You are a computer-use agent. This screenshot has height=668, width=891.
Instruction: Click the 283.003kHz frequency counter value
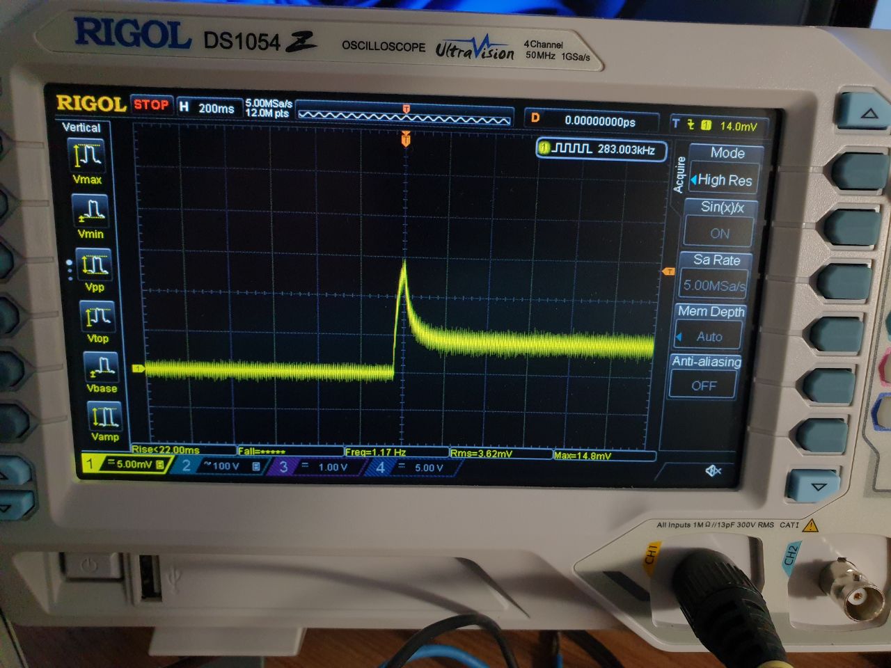(x=626, y=149)
